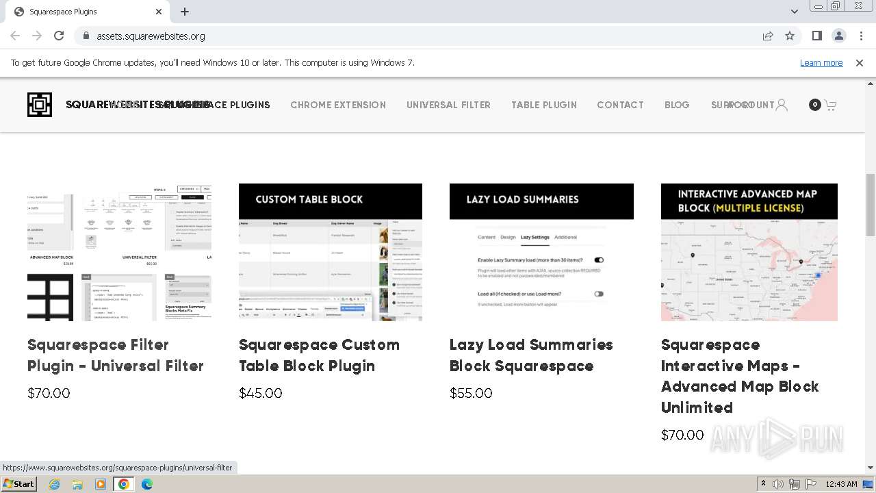Screen dimensions: 876x493
Task: Open the Custom Table Block product image
Action: [331, 252]
